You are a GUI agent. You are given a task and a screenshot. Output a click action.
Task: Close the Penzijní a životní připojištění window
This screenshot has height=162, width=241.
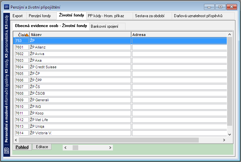(x=232, y=7)
